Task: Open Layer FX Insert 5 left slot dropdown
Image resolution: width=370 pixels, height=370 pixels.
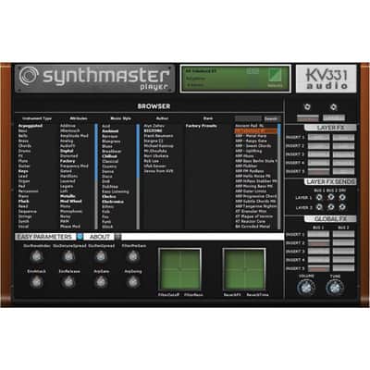Action: tap(318, 171)
